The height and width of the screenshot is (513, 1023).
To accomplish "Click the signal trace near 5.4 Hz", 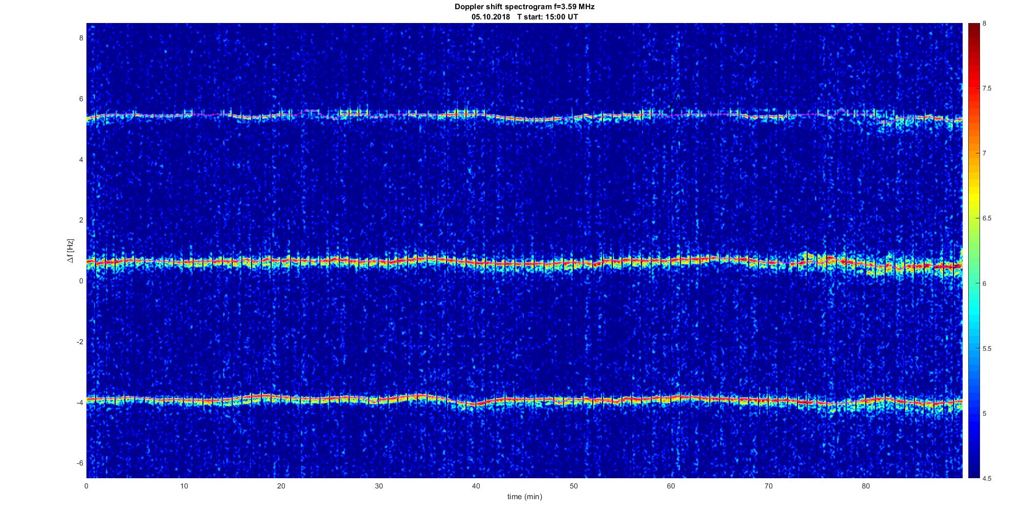I will [524, 117].
